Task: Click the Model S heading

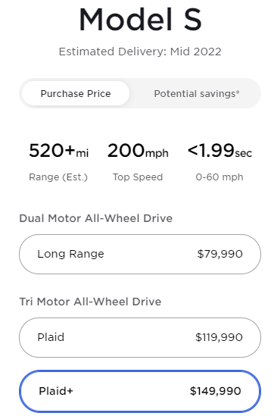Action: 140,20
